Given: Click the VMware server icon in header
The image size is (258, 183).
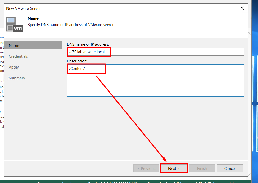Looking at the screenshot, I should [14, 24].
